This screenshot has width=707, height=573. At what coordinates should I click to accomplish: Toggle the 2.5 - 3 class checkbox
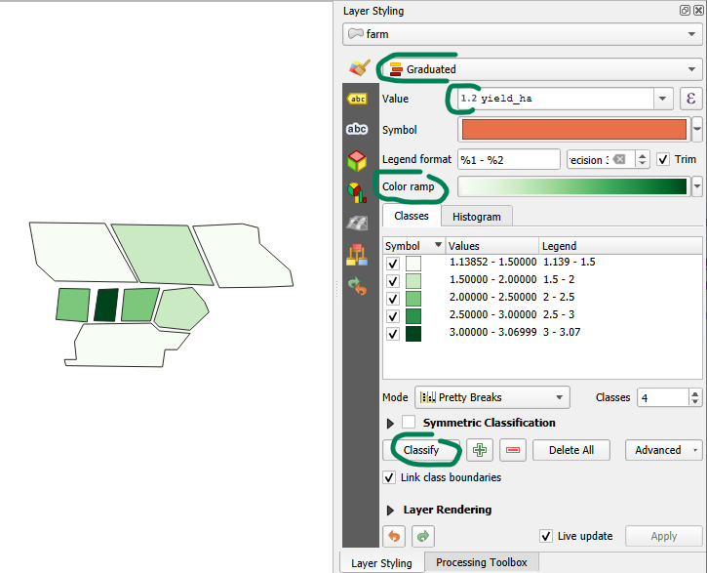393,316
